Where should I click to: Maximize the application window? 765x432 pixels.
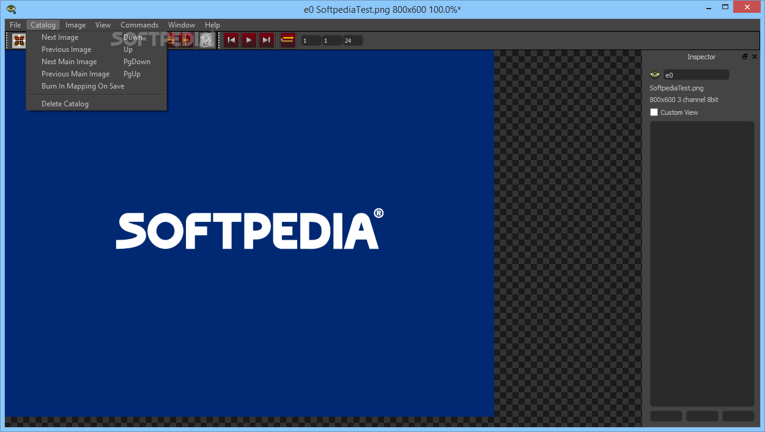point(725,7)
